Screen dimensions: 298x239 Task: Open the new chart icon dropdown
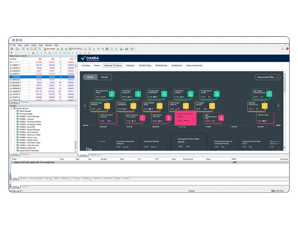pos(12,49)
